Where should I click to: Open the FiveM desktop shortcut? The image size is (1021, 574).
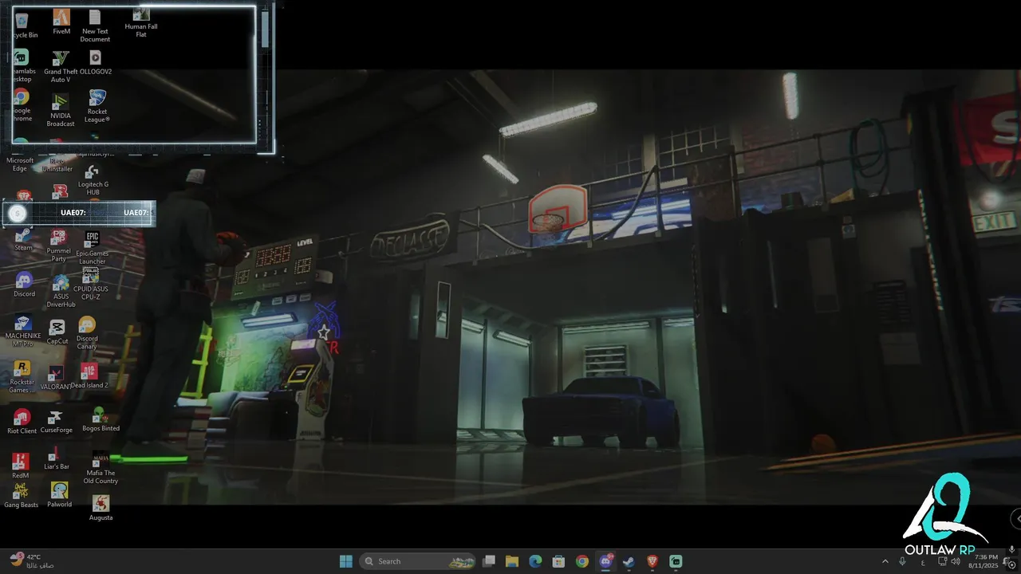point(61,22)
